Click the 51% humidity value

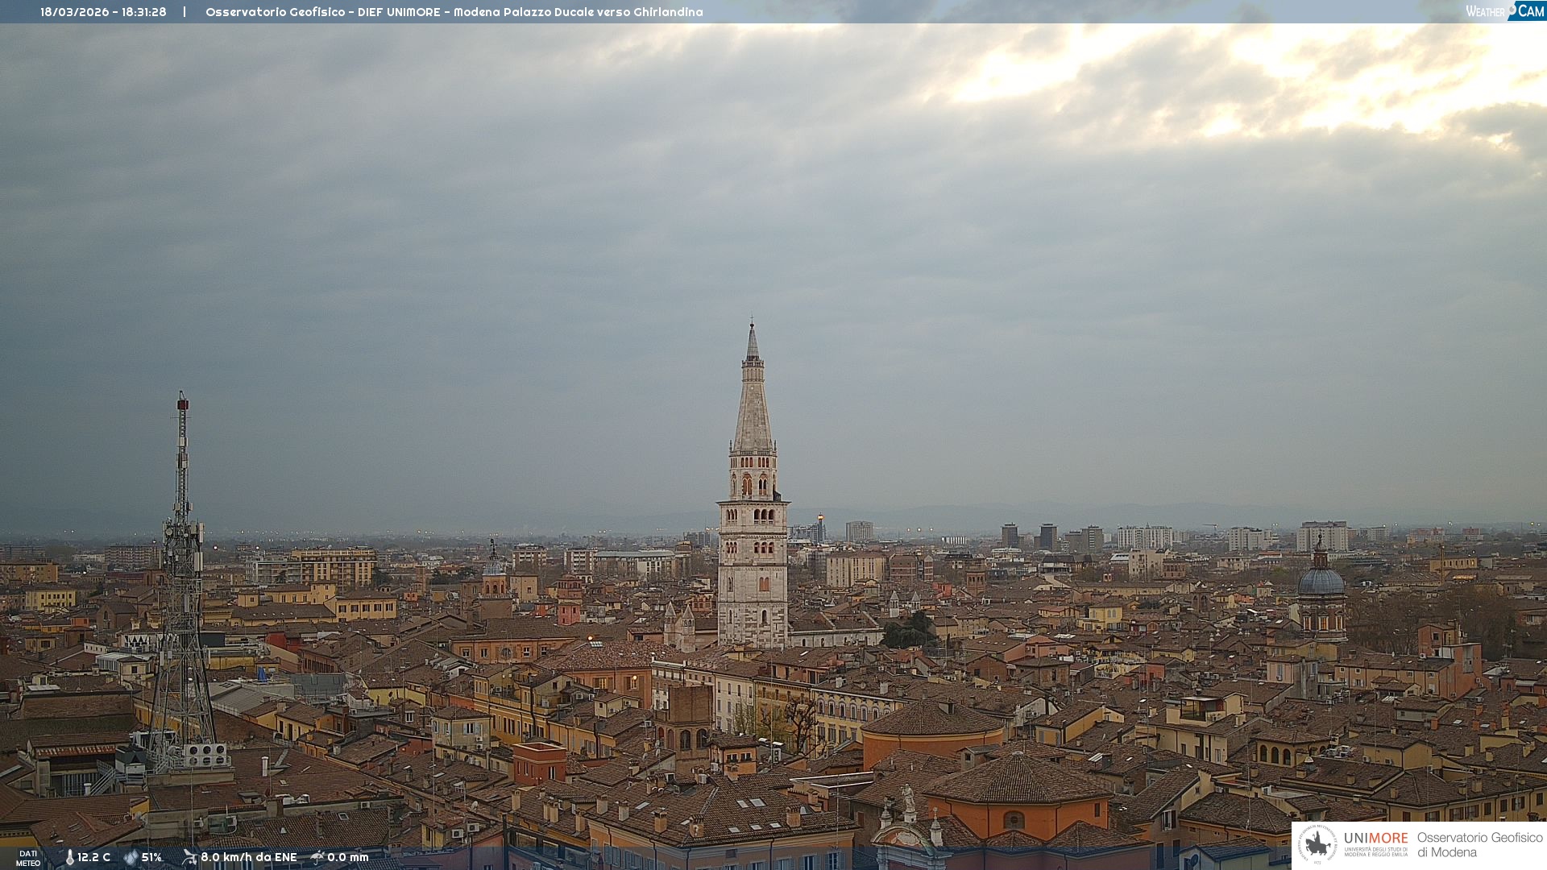(x=152, y=858)
